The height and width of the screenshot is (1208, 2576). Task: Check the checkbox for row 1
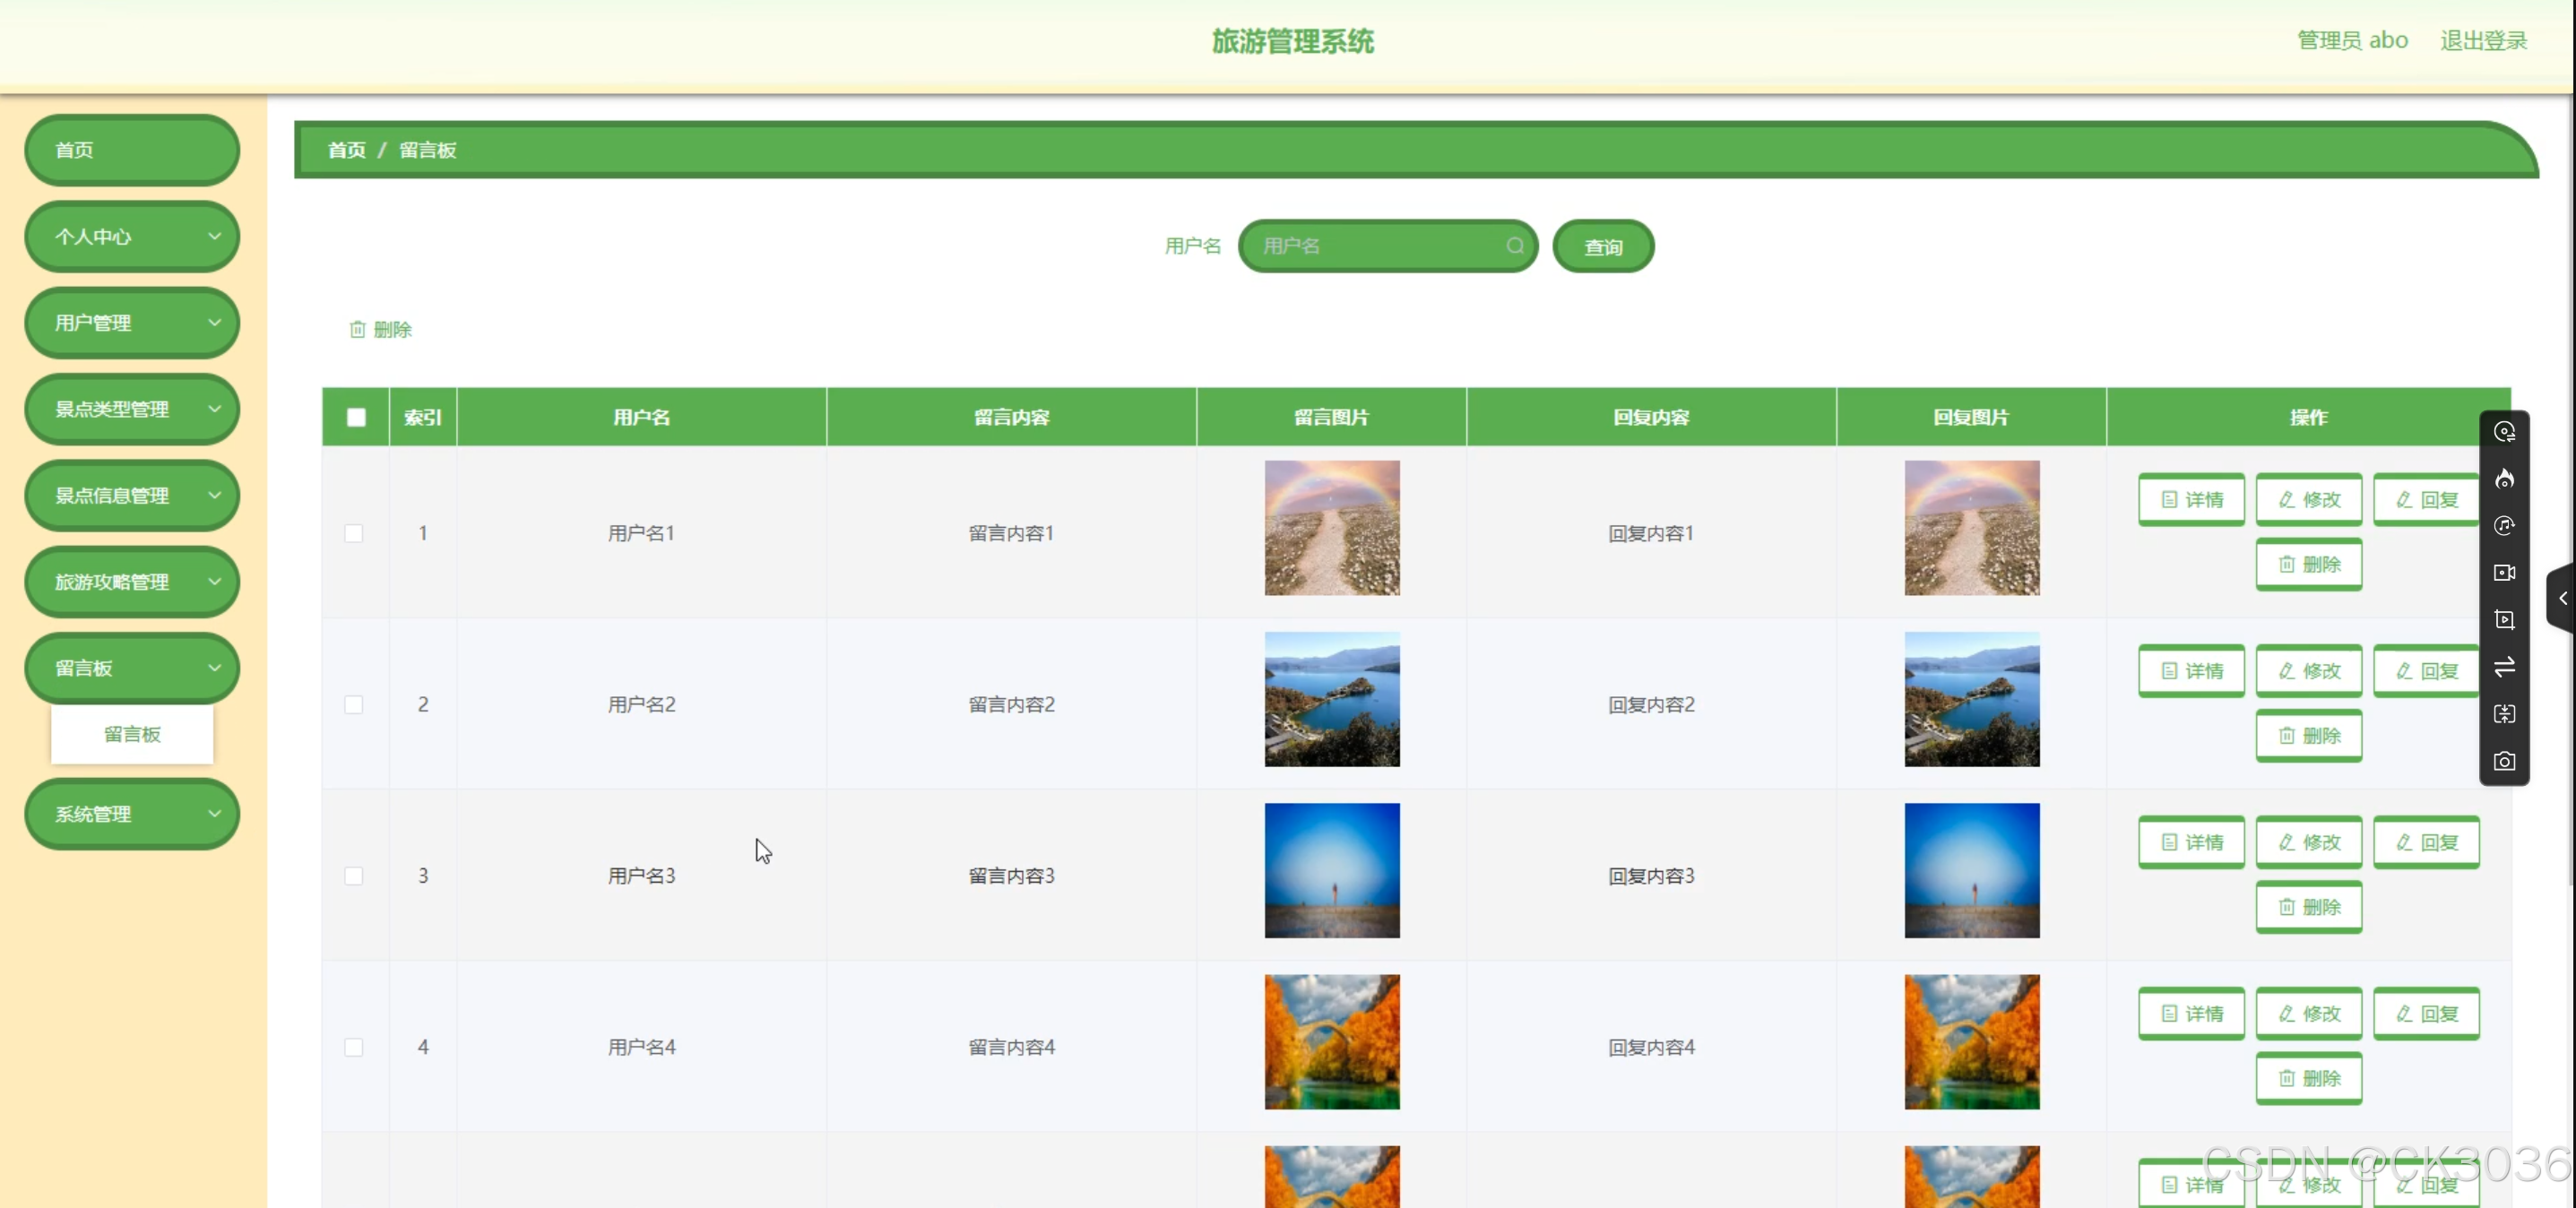(354, 533)
